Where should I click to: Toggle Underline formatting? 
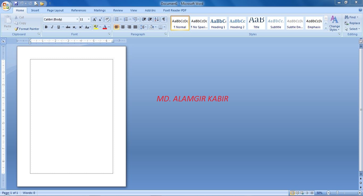(59, 27)
